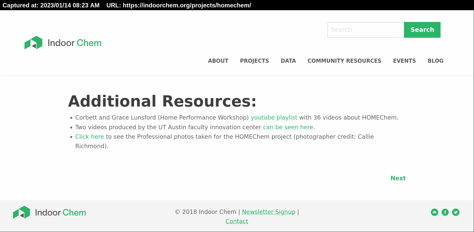The height and width of the screenshot is (232, 474).
Task: Go to the Next page link
Action: point(398,178)
